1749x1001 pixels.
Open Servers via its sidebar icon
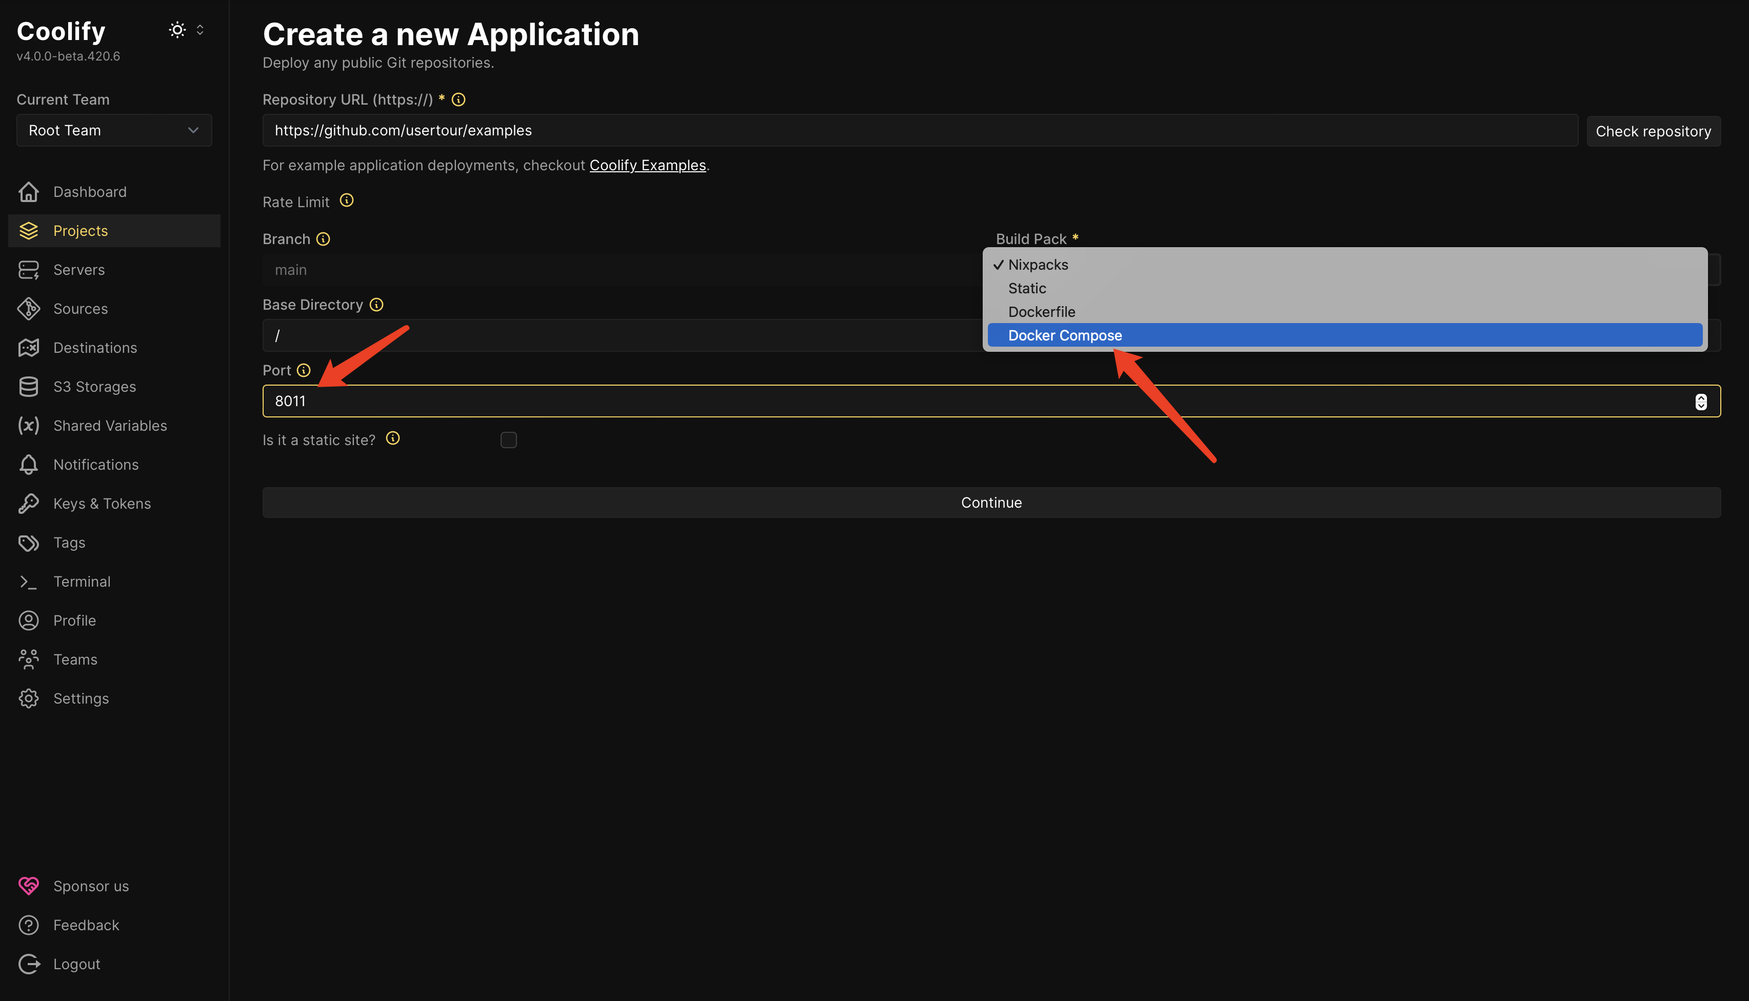click(28, 270)
